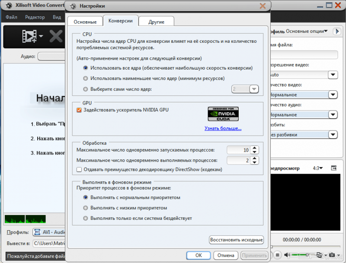
Task: Open the Другие tab
Action: [x=156, y=21]
